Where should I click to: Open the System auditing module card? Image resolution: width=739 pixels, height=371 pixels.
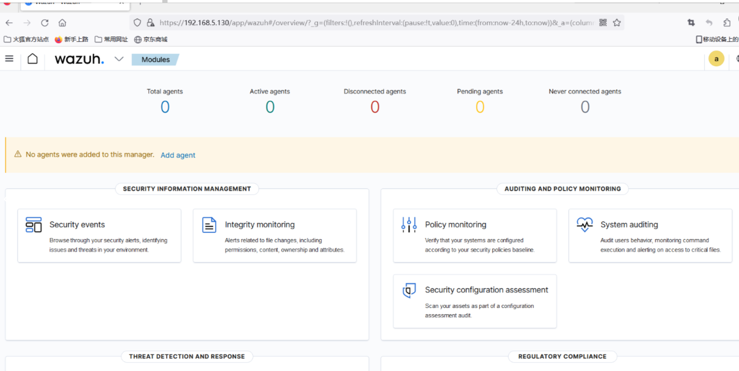pyautogui.click(x=650, y=236)
